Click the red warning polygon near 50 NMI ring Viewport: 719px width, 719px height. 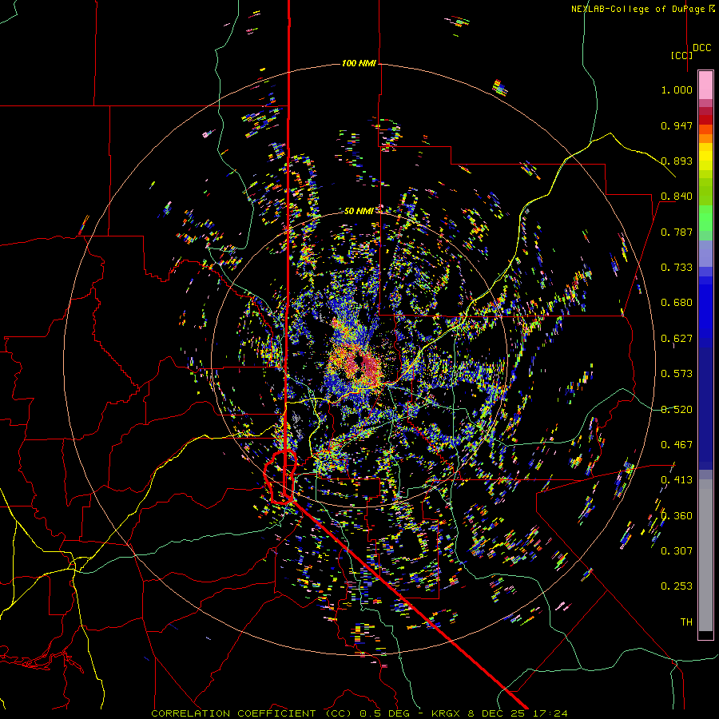[x=280, y=477]
